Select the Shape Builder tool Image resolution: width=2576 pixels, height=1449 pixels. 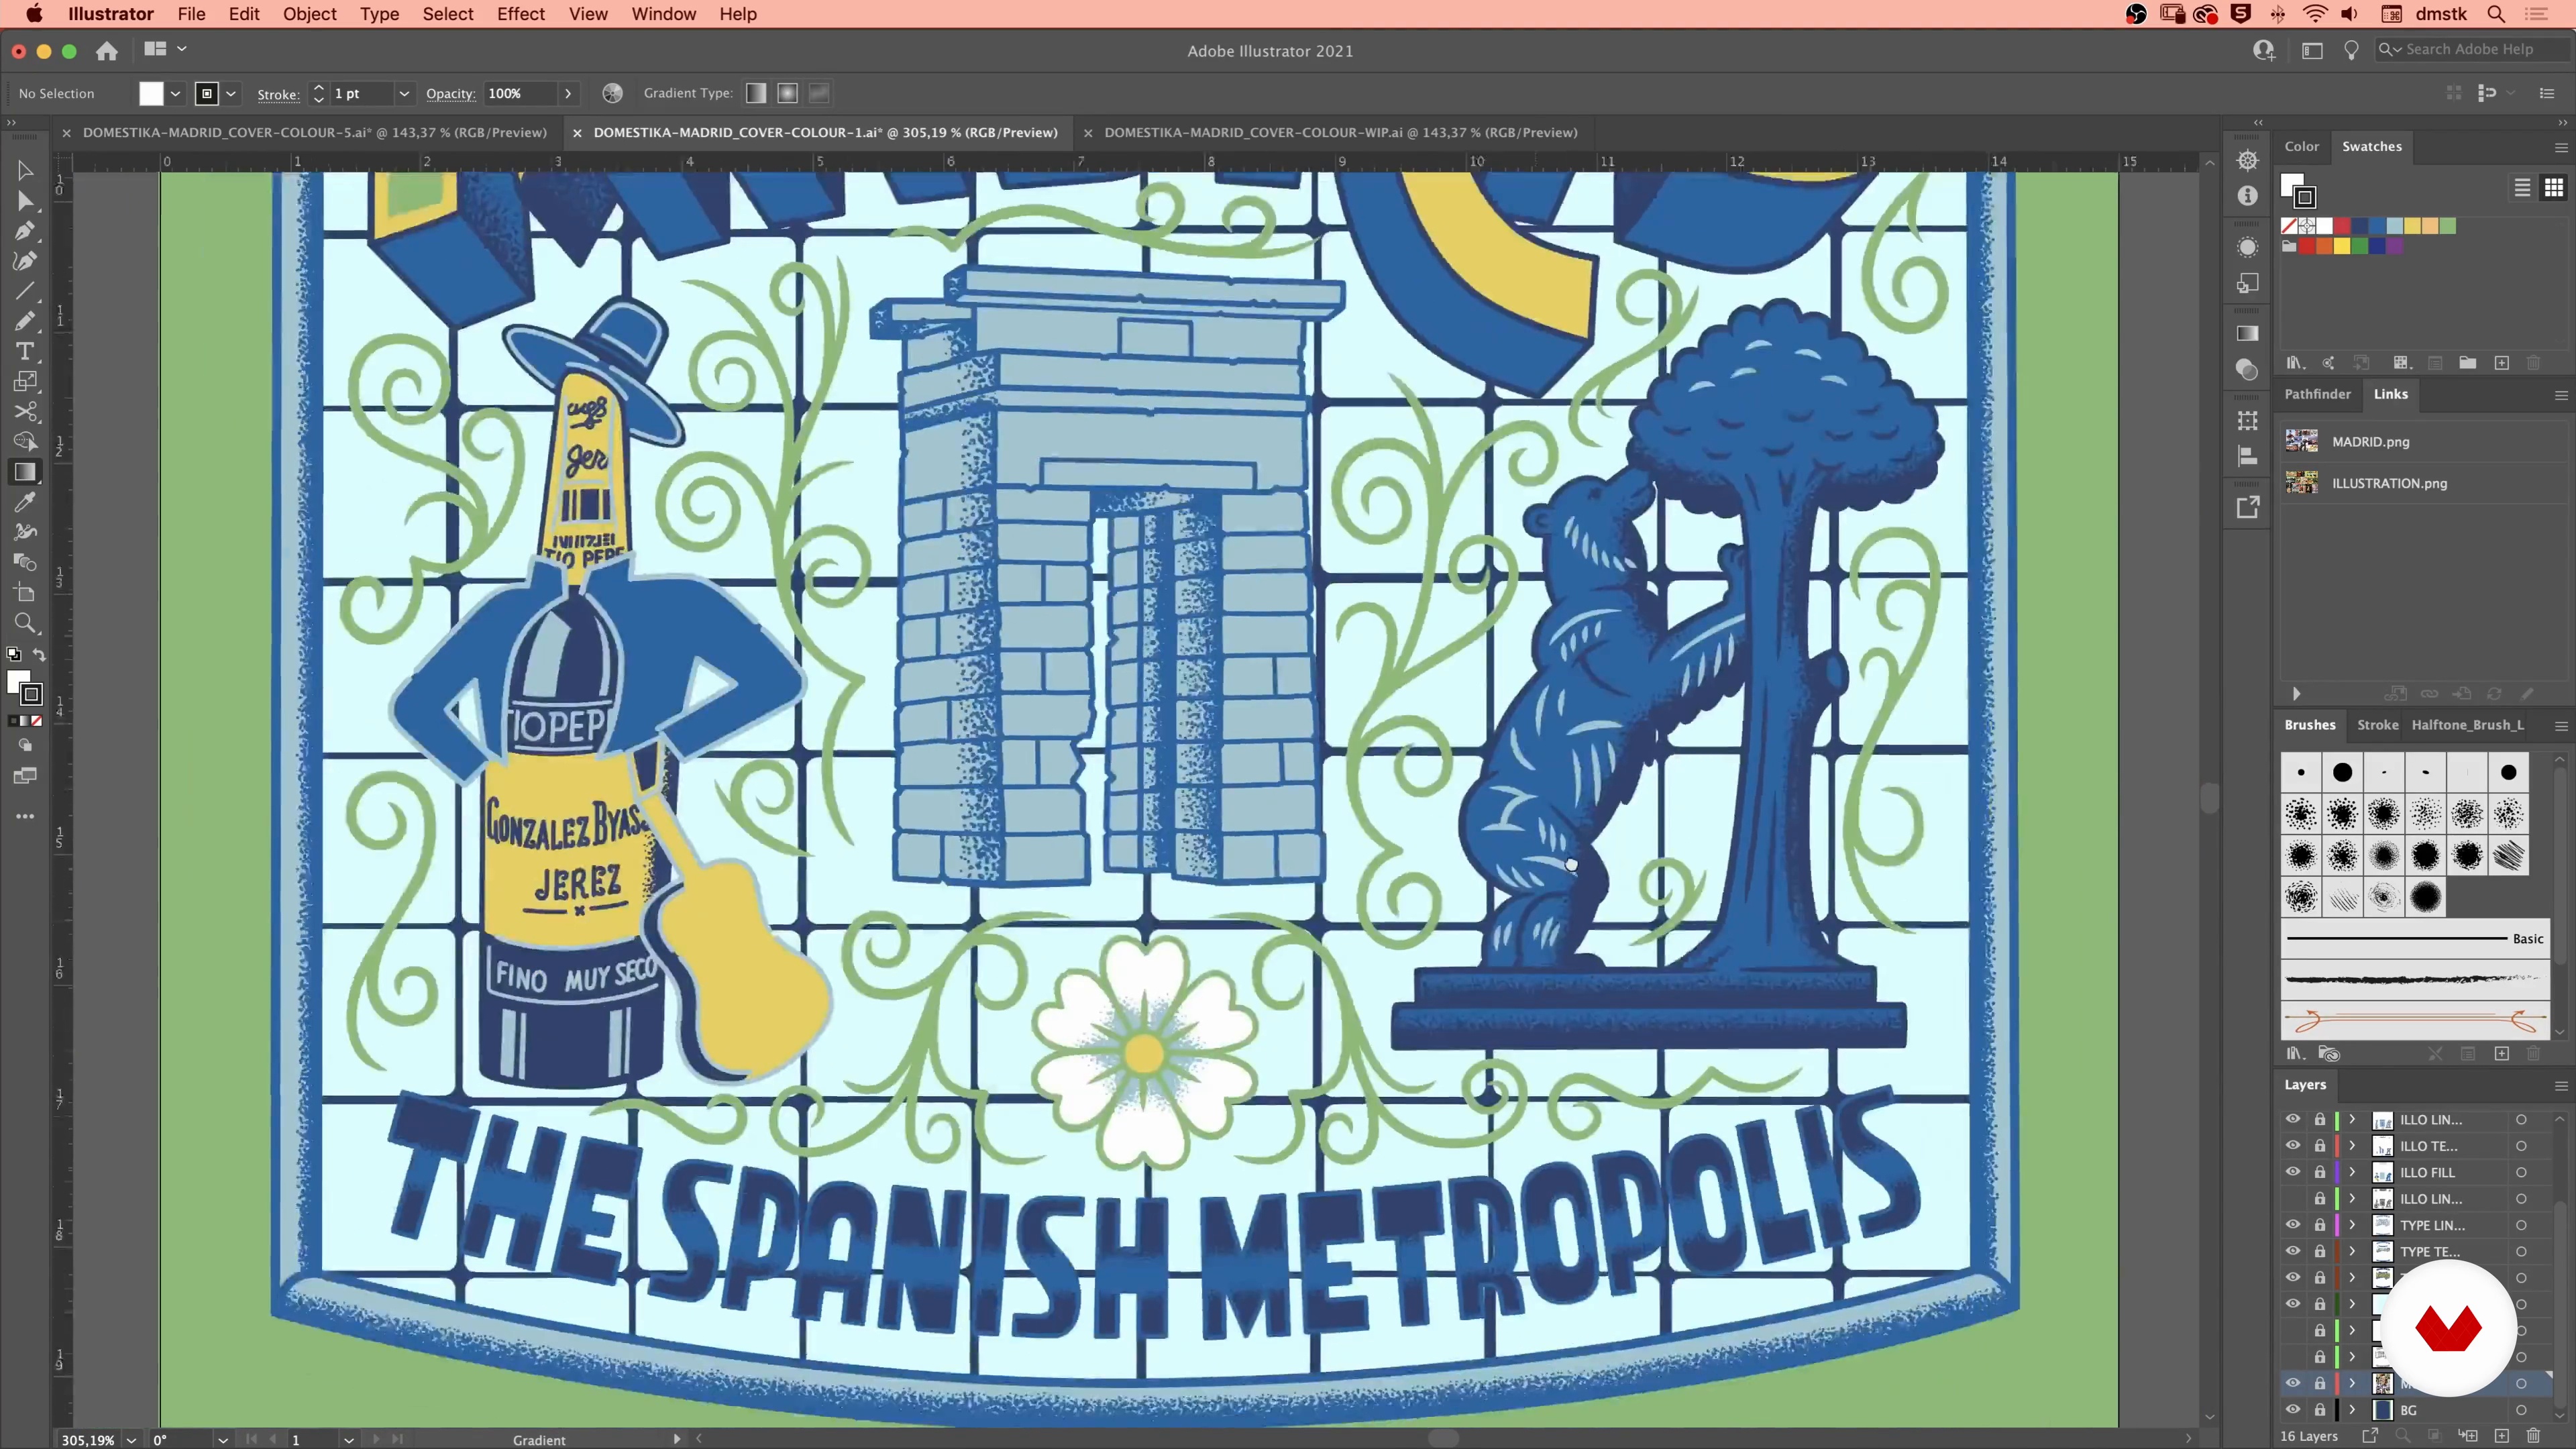[25, 441]
